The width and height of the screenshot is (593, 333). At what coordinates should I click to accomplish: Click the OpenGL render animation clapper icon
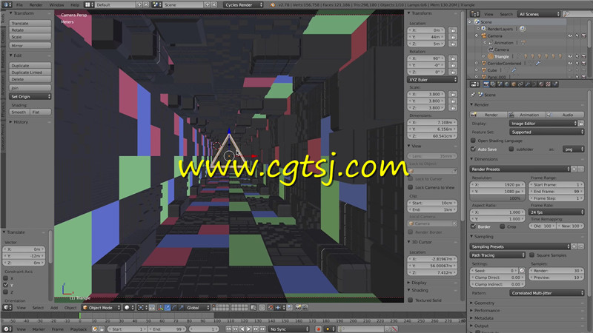pos(305,307)
